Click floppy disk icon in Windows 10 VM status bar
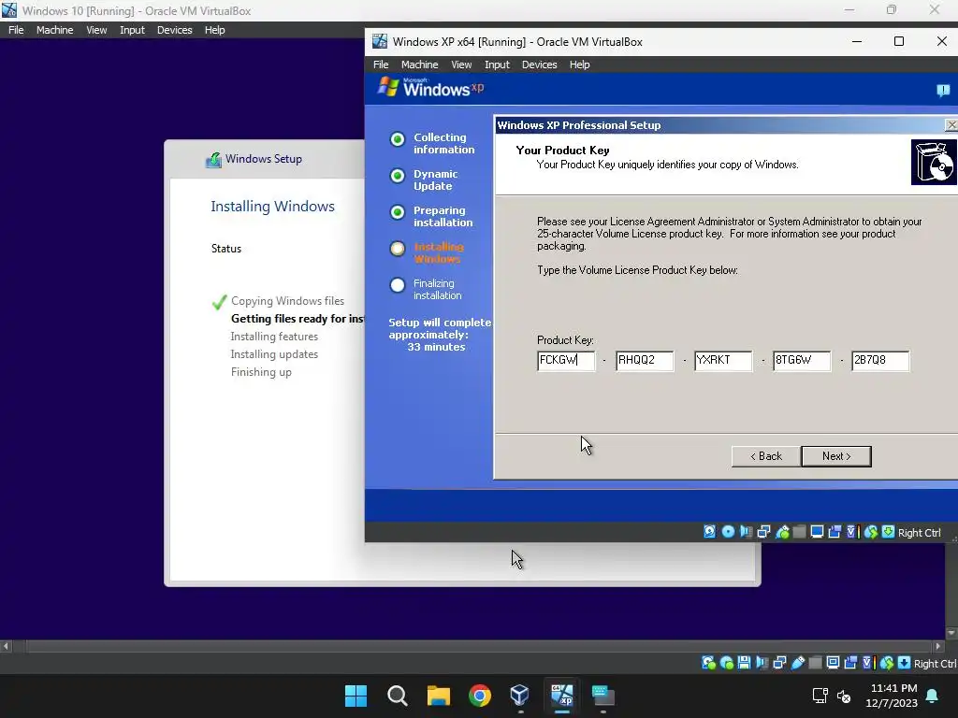 point(744,663)
